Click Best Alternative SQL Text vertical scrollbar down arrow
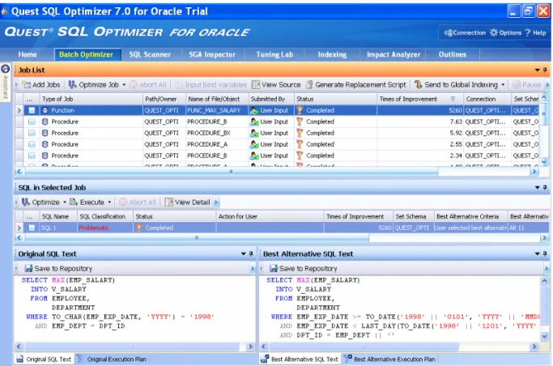Screen dimensions: 553x366 tap(544, 336)
